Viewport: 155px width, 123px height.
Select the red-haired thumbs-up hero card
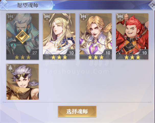coord(132,36)
